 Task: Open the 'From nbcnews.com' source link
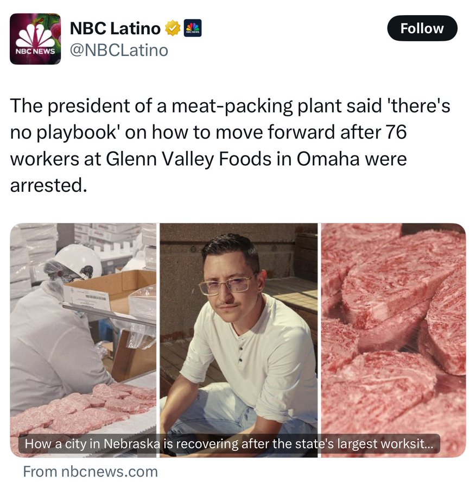(x=90, y=472)
